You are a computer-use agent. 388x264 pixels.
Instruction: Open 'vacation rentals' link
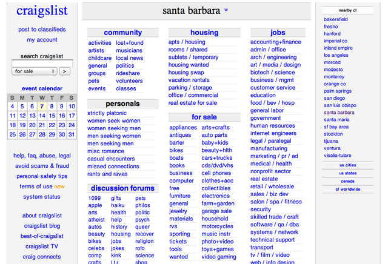189,80
